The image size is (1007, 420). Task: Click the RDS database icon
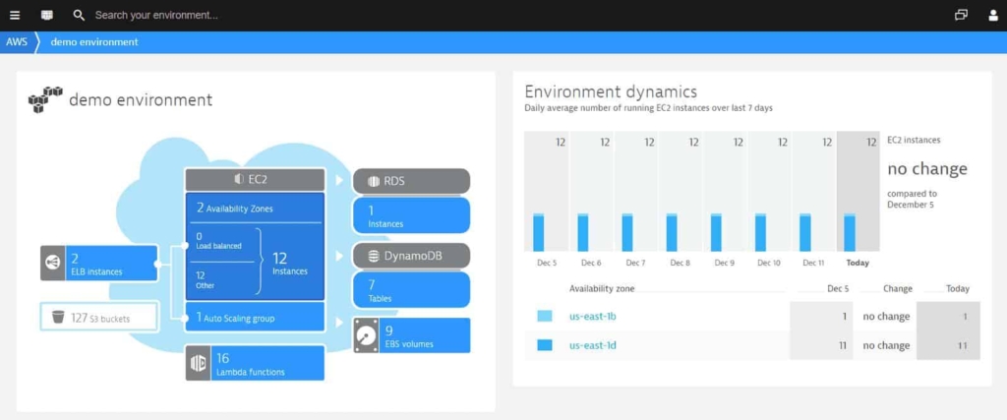point(373,181)
